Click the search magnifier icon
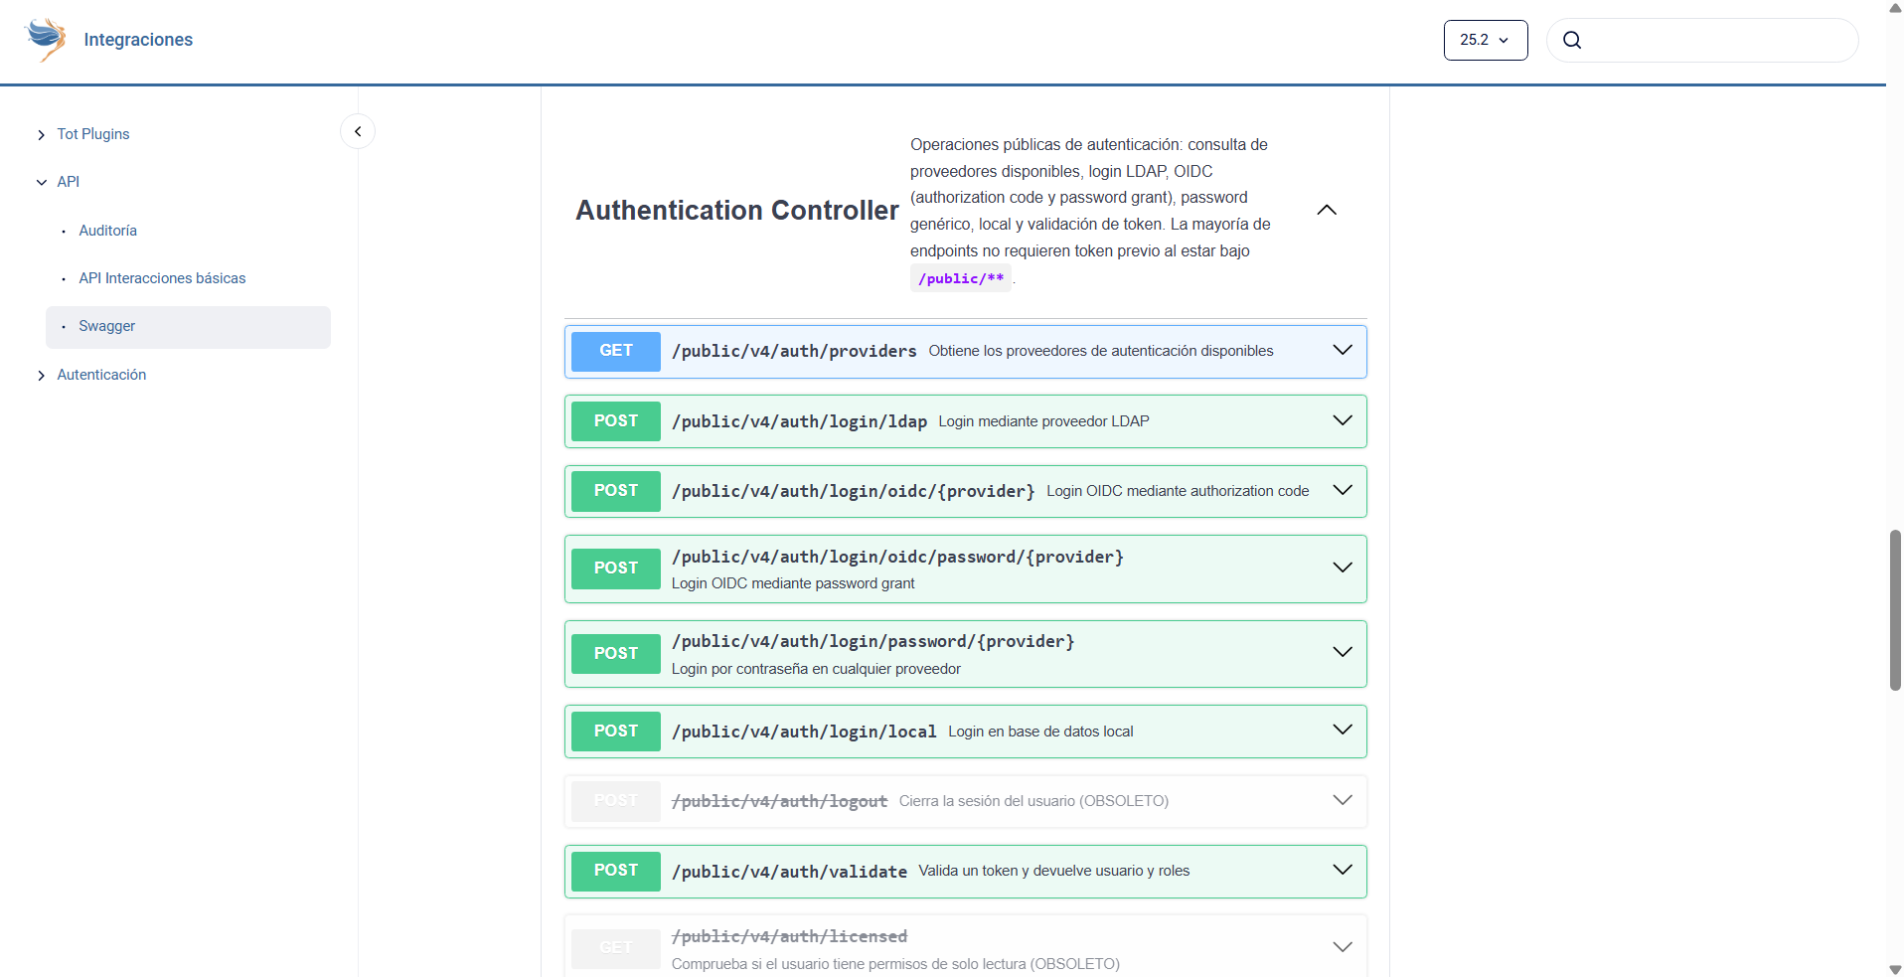The image size is (1904, 977). 1571,40
